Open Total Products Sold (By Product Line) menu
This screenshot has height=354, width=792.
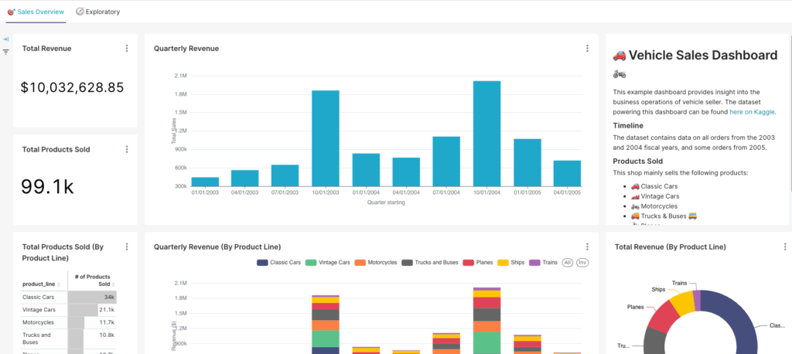coord(127,247)
